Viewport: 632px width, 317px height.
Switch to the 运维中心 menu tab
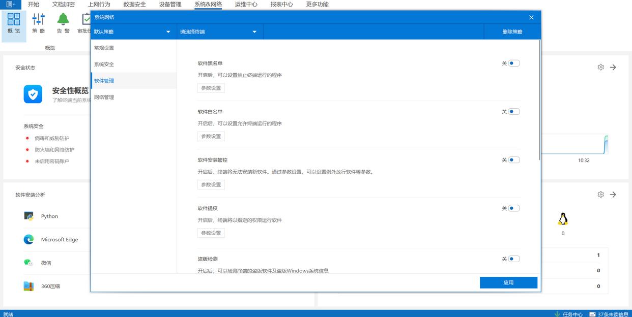246,4
